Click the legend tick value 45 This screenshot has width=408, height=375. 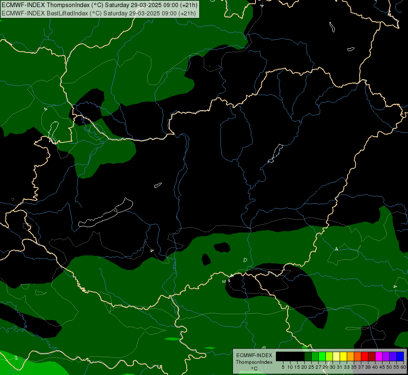[x=382, y=367]
